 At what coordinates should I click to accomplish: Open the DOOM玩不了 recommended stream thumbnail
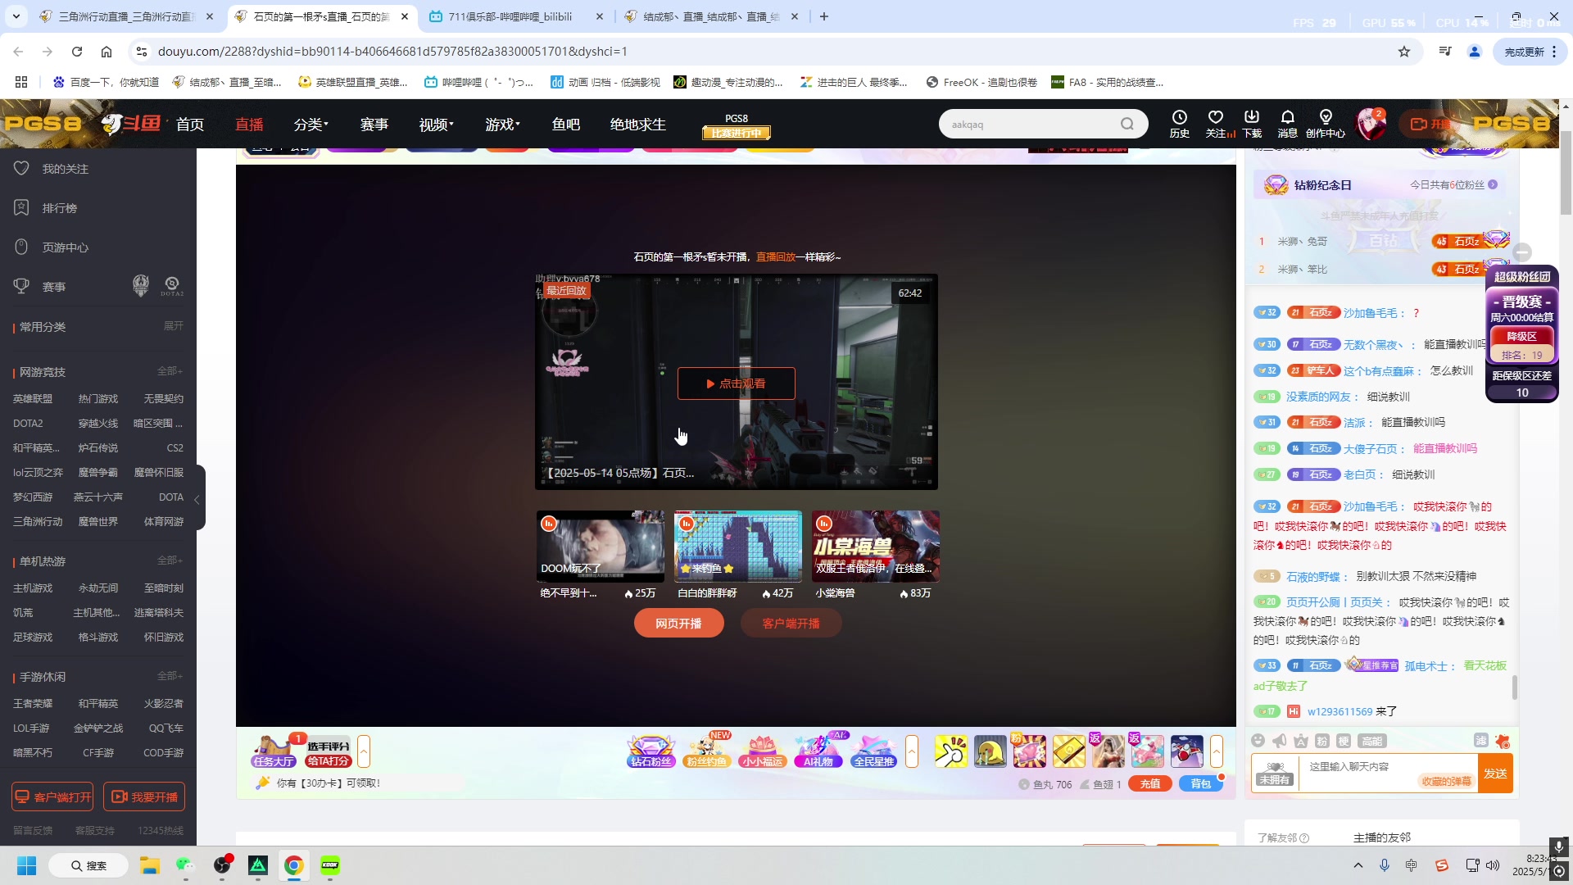tap(601, 546)
